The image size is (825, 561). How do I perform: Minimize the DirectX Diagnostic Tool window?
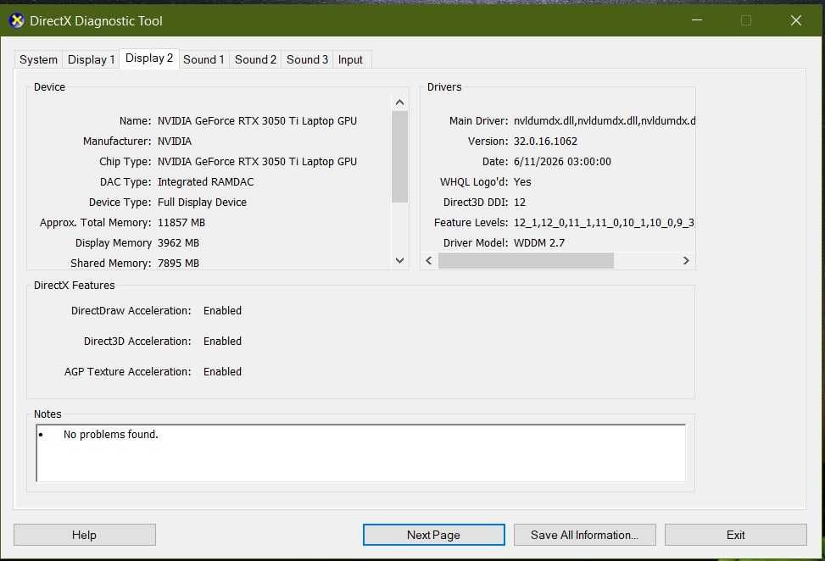click(x=697, y=20)
